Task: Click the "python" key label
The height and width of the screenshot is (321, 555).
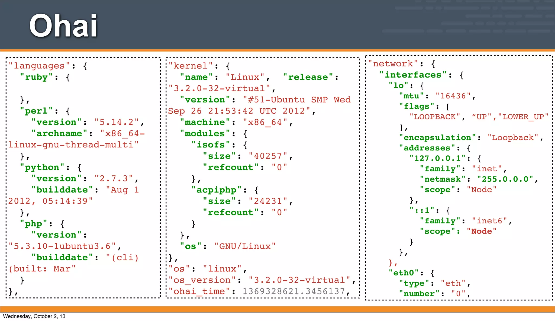Action: click(x=42, y=167)
